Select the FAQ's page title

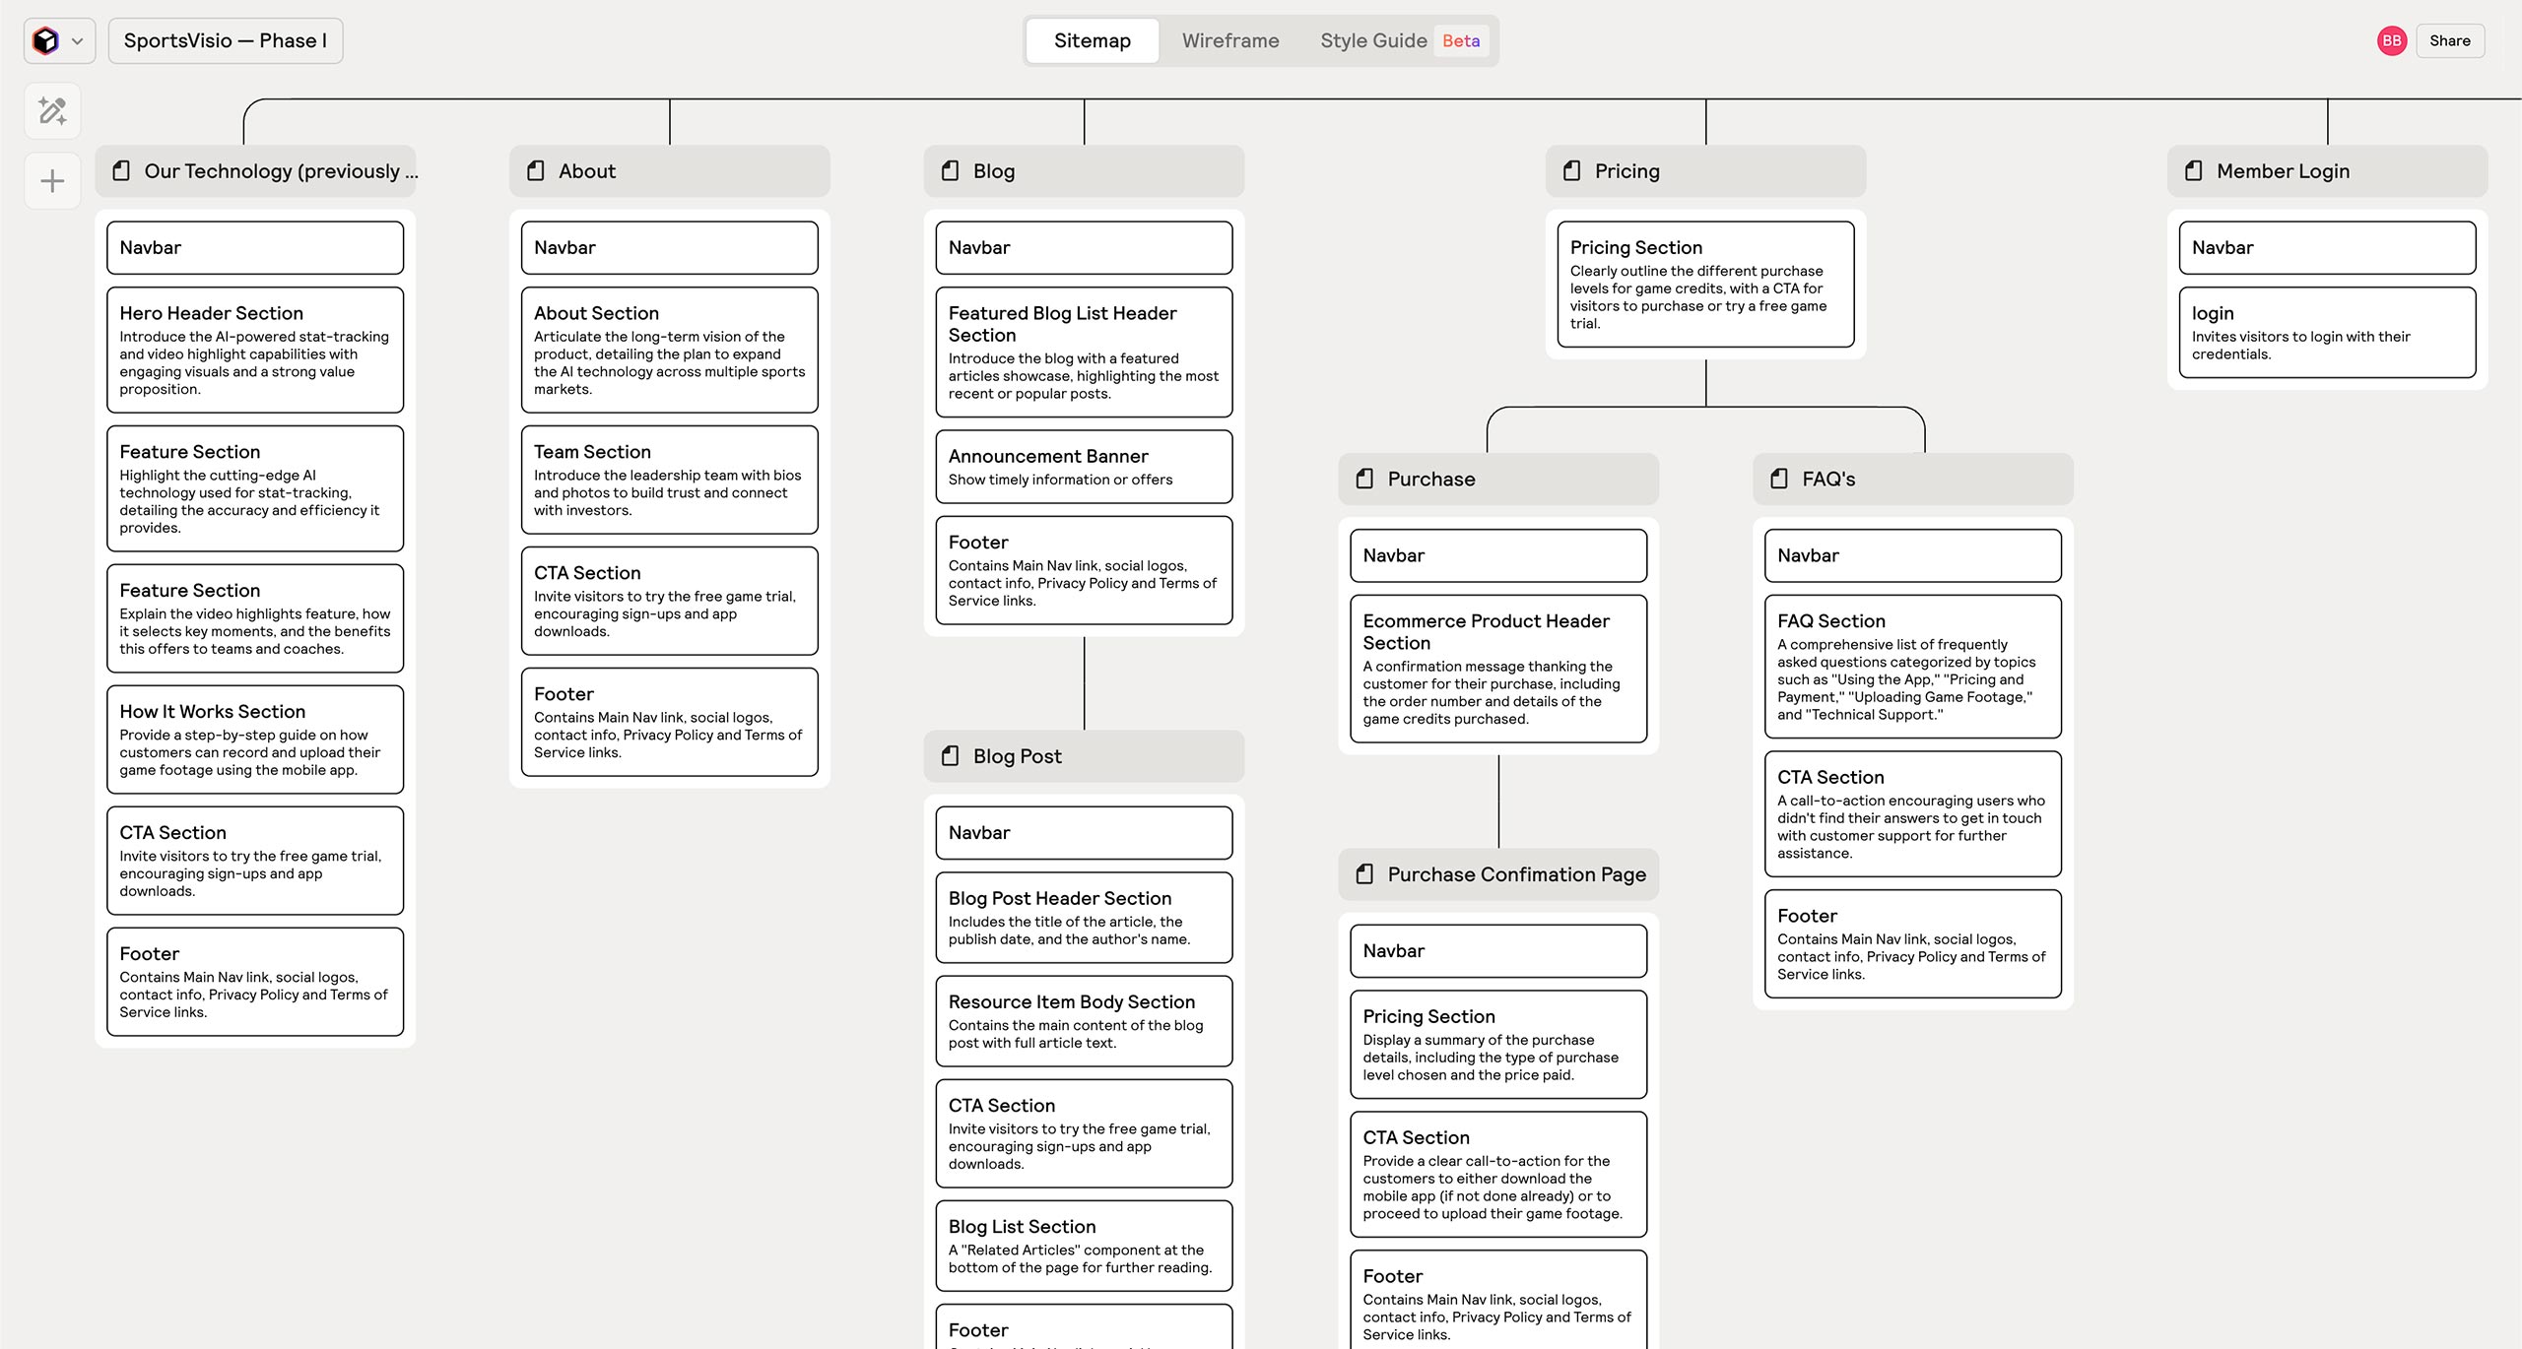pos(1828,479)
